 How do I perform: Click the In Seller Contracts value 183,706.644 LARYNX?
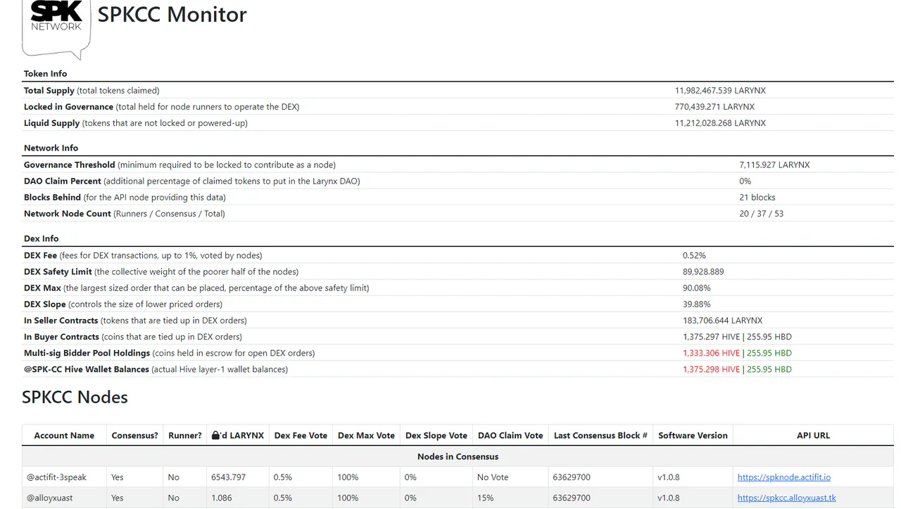coord(722,321)
